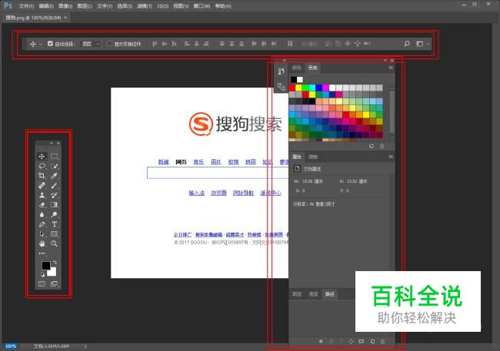This screenshot has height=351, width=500.
Task: Select the Move tool in the toolbox
Action: pyautogui.click(x=42, y=156)
